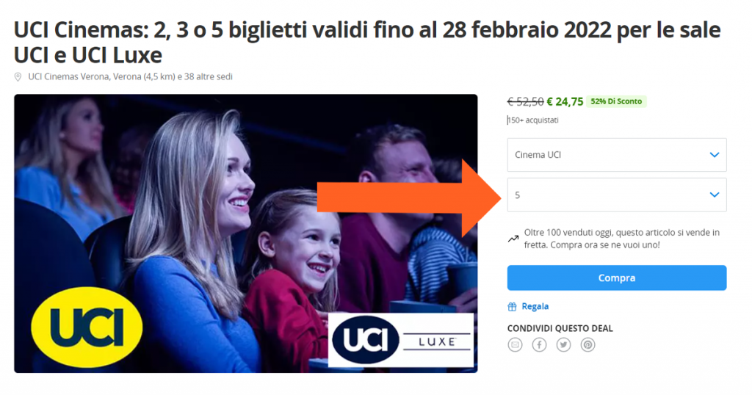The height and width of the screenshot is (395, 752).
Task: Open the ticket quantity dropdown showing 5
Action: (x=617, y=195)
